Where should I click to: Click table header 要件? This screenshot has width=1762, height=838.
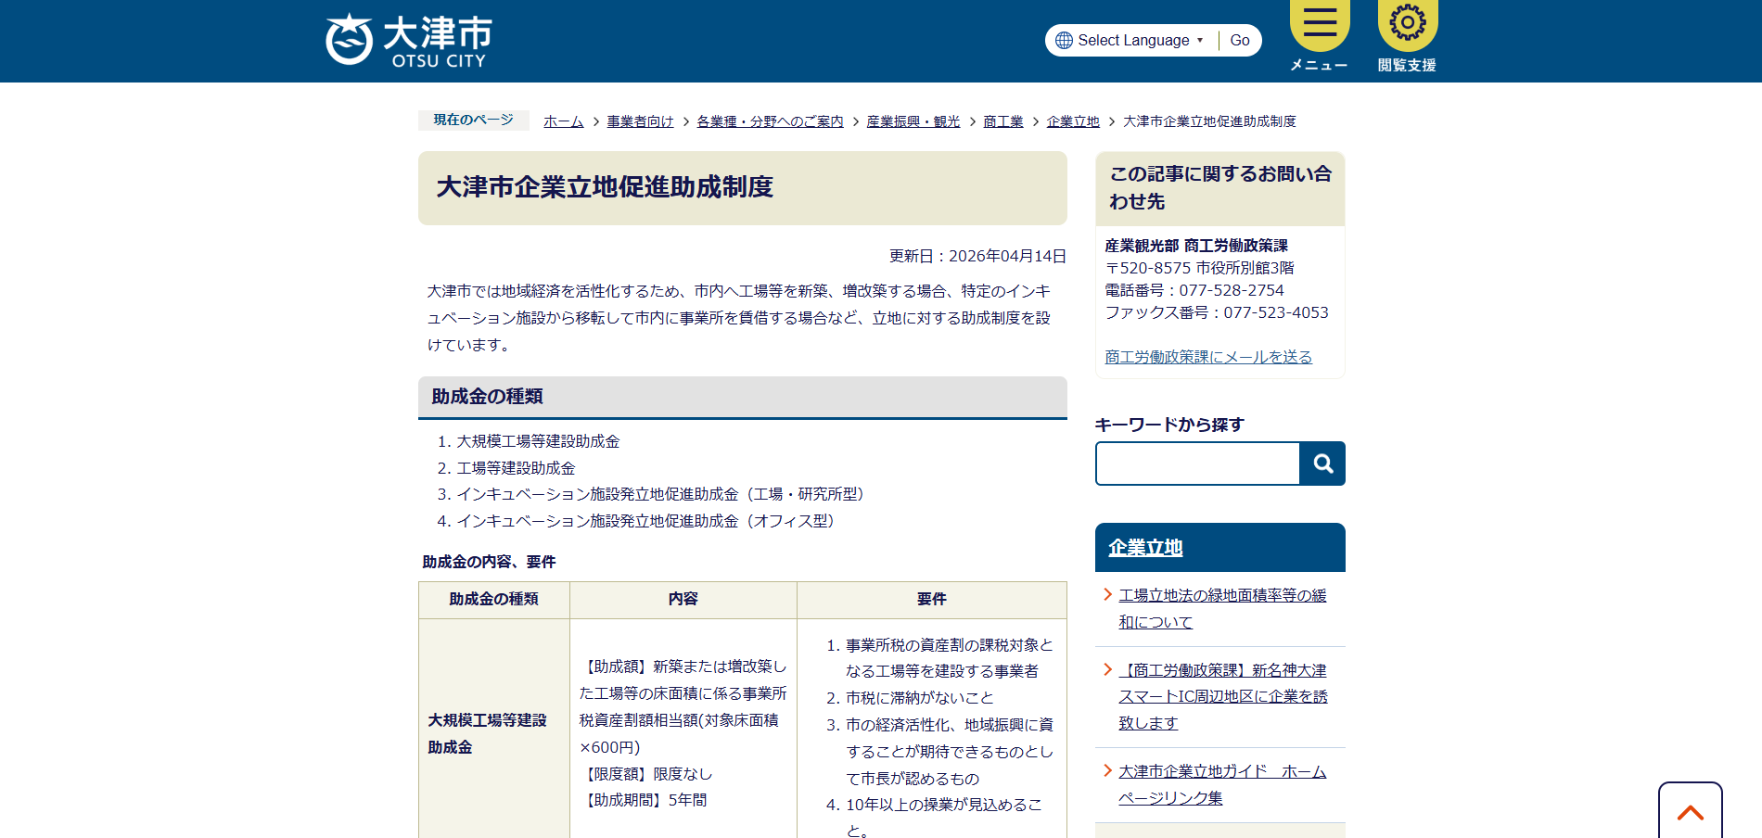point(932,599)
